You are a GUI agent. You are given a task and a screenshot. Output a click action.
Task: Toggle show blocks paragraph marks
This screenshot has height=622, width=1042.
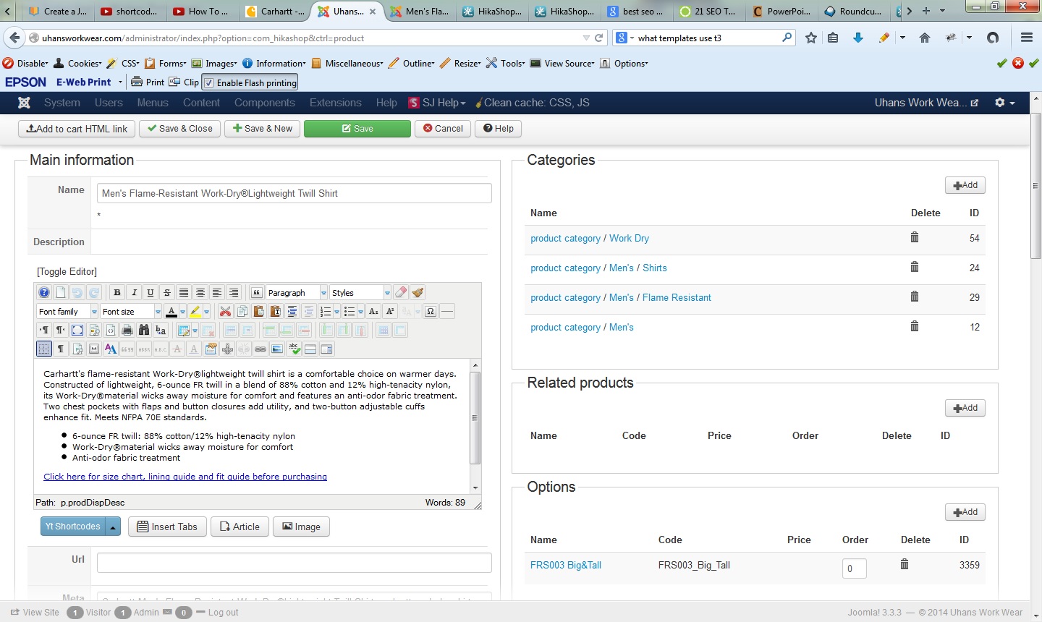[61, 349]
